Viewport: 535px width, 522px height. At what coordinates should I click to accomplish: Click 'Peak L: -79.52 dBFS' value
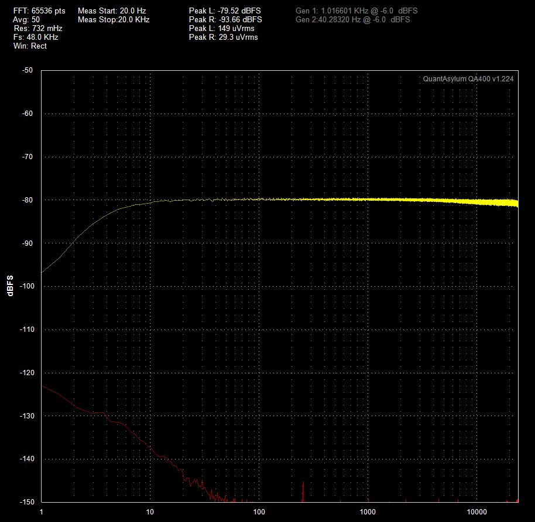225,11
